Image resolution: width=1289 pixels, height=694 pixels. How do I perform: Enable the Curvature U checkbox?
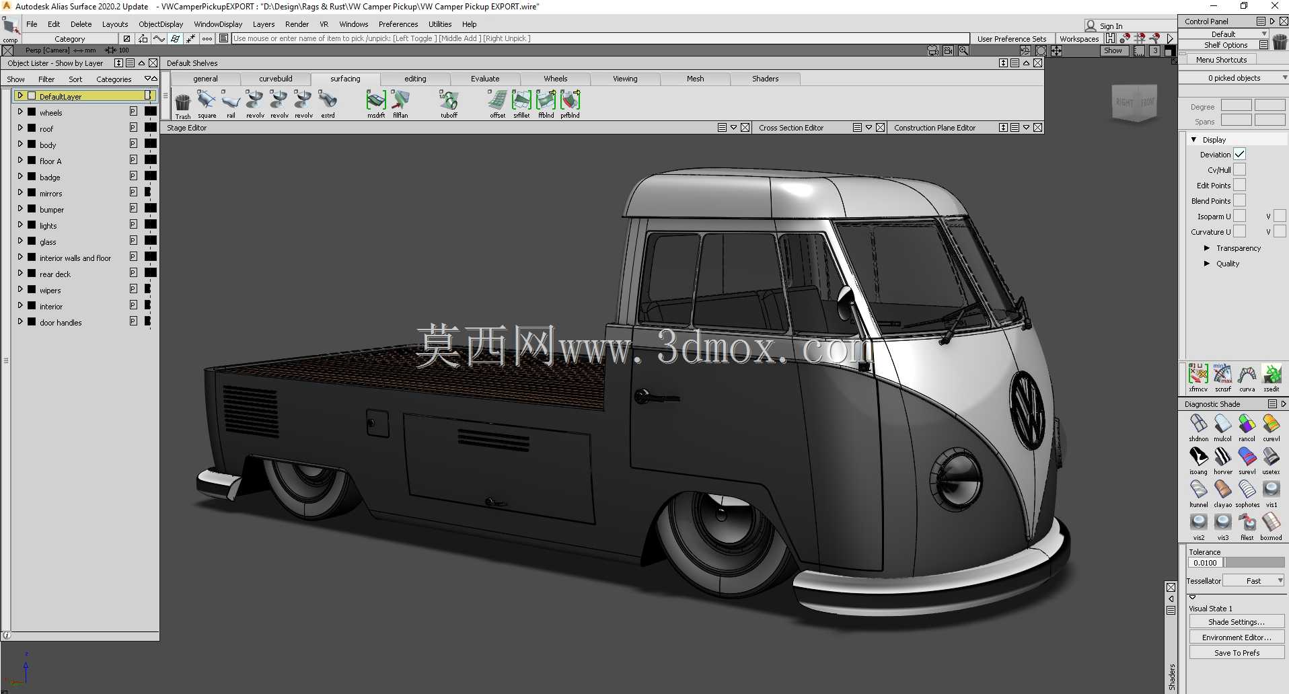coord(1239,231)
